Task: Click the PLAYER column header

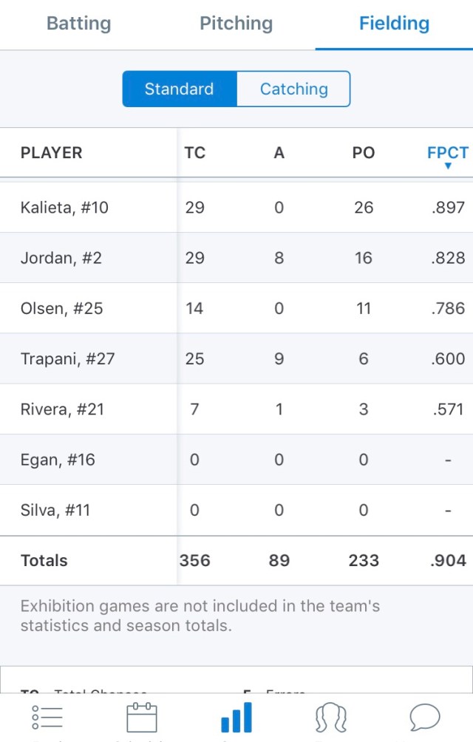Action: coord(52,153)
